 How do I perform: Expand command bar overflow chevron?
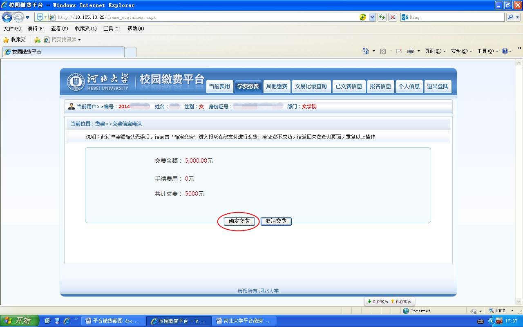click(x=520, y=48)
